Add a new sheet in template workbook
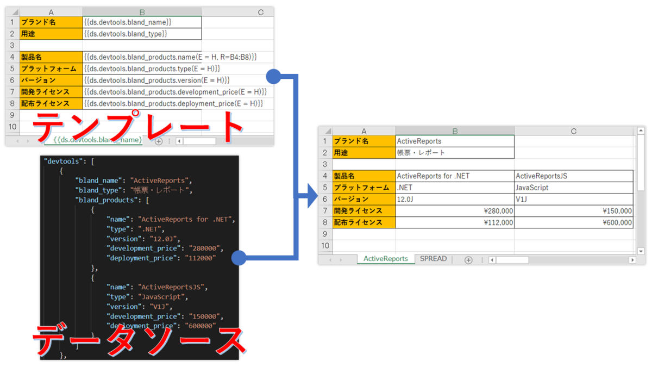This screenshot has width=652, height=367. tap(159, 141)
